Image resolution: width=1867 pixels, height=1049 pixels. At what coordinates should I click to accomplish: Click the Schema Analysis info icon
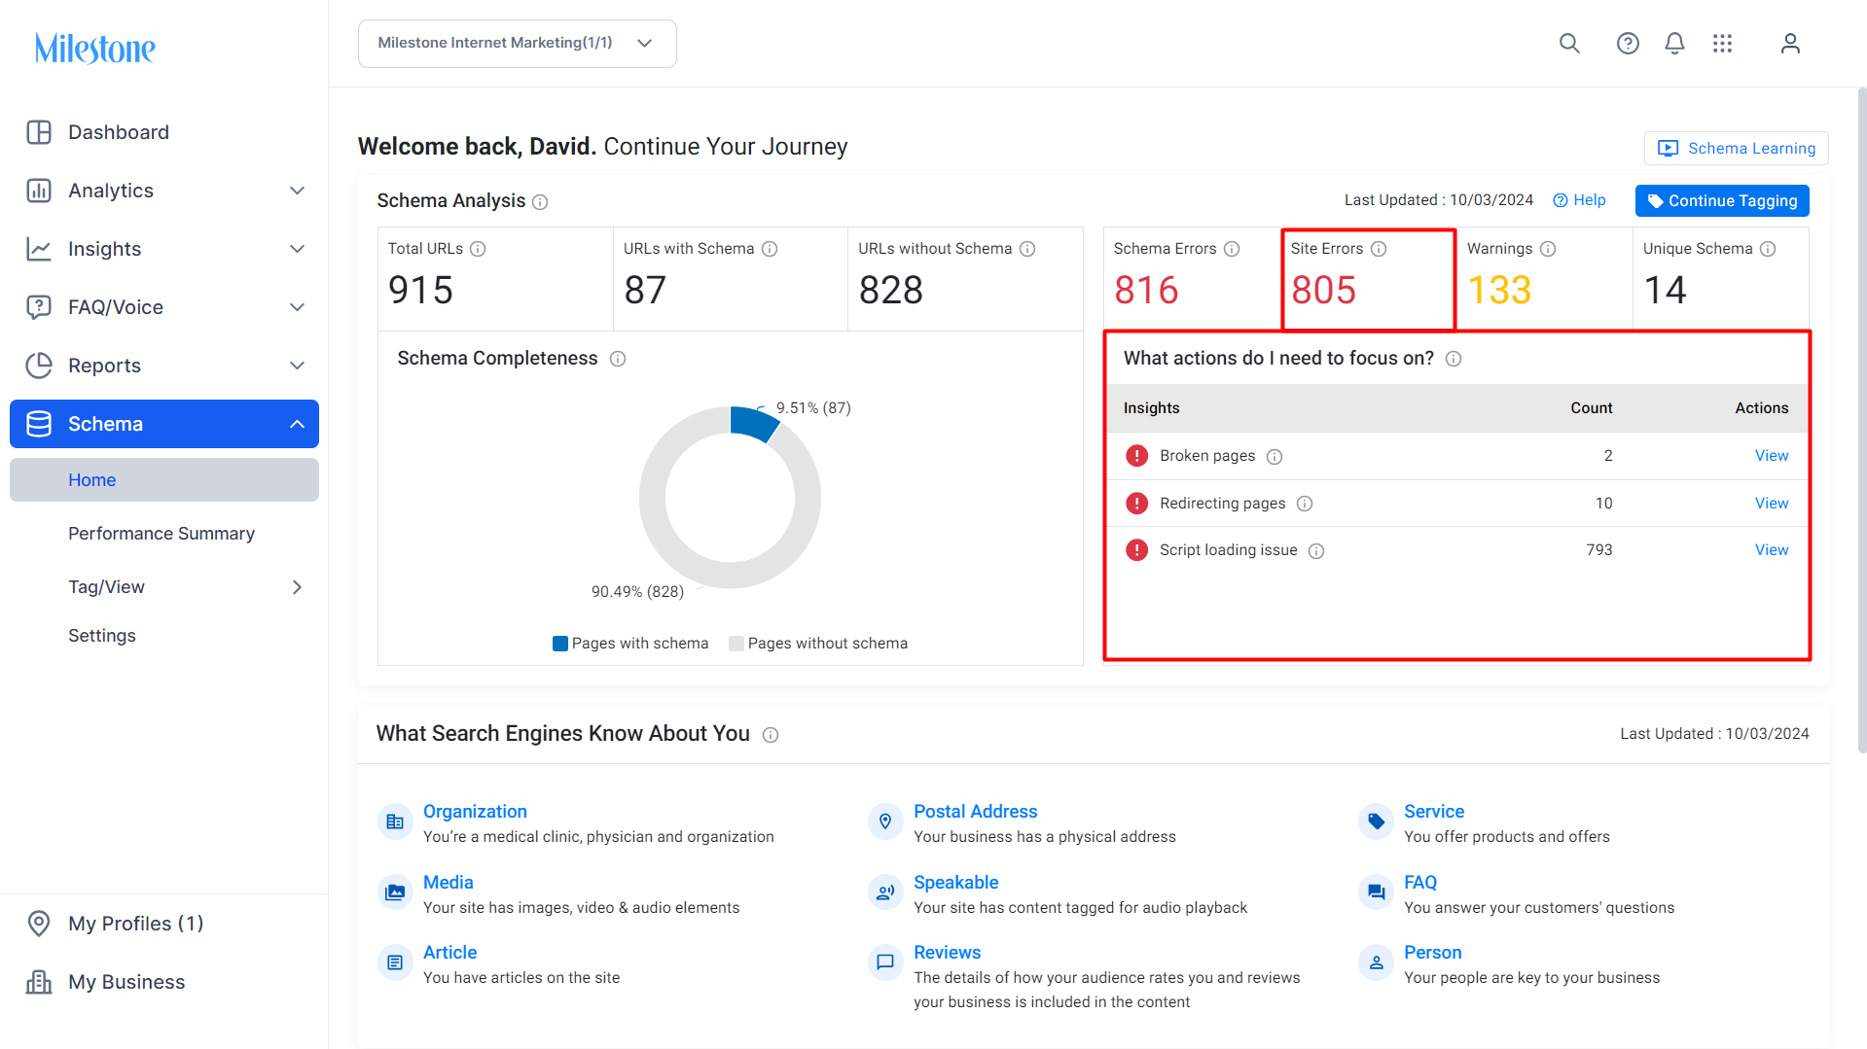540,202
